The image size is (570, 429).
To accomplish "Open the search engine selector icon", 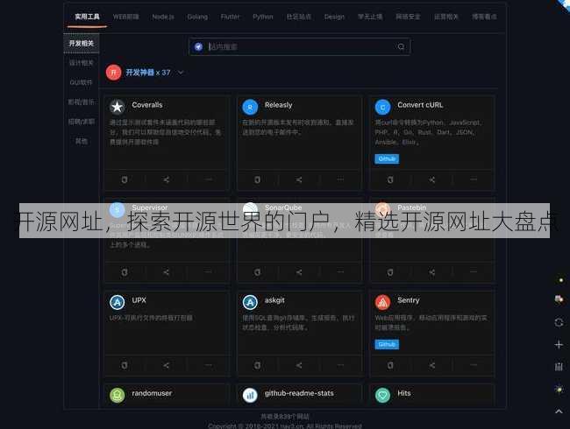I will (198, 46).
